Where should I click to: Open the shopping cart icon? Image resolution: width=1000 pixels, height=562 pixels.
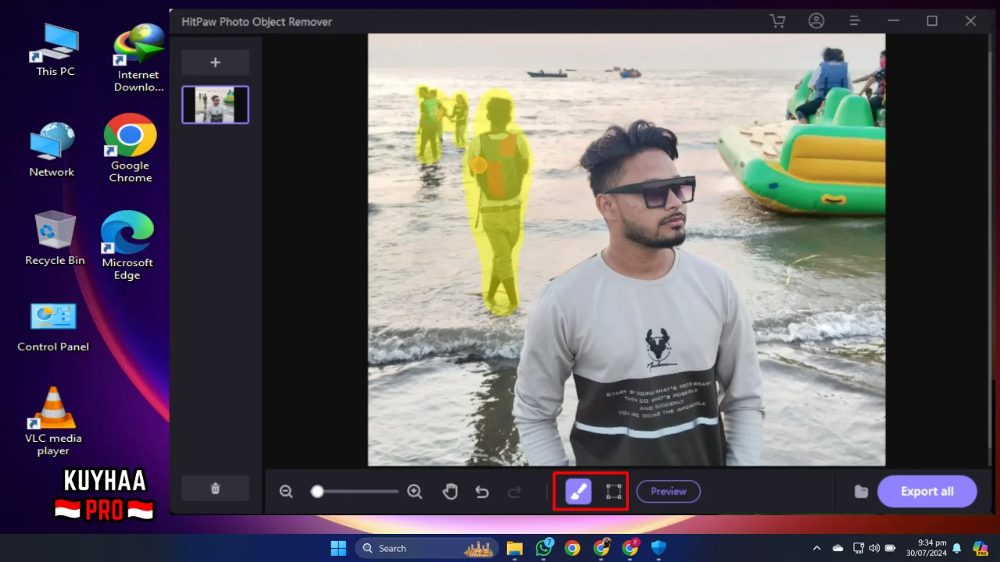[x=777, y=21]
